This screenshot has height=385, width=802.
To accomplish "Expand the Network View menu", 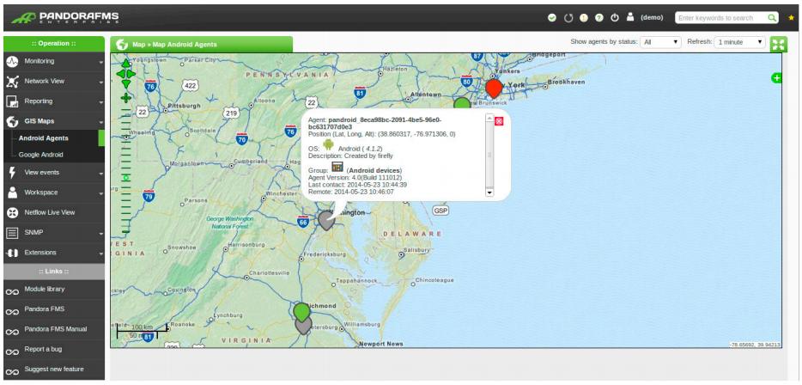I will [54, 82].
